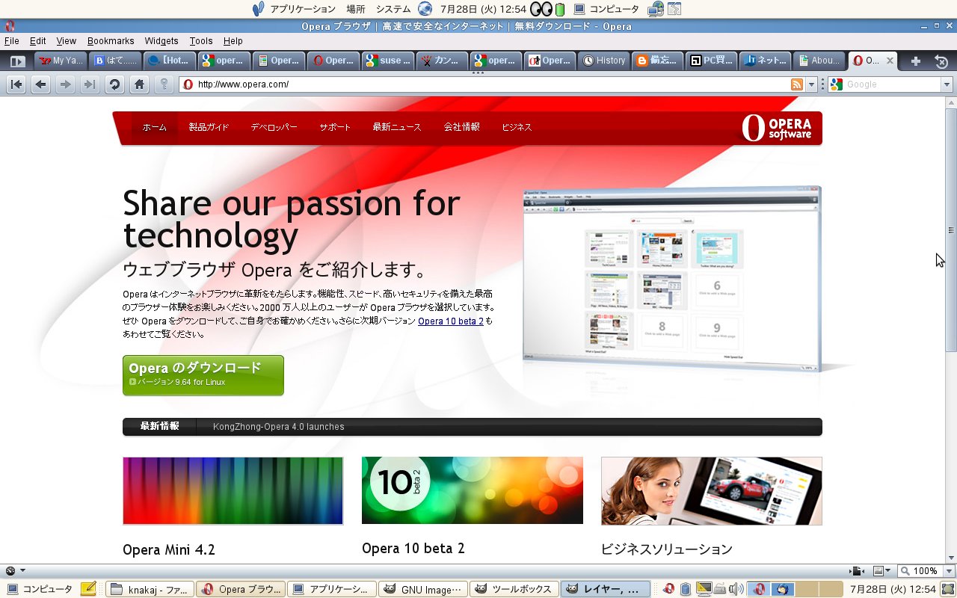The width and height of the screenshot is (957, 598).
Task: Open a new tab with the plus button
Action: click(x=916, y=61)
